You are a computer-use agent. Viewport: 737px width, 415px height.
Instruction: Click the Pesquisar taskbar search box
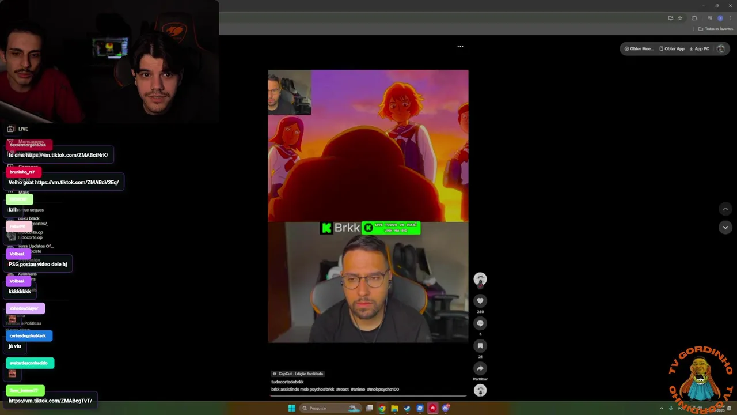(331, 408)
